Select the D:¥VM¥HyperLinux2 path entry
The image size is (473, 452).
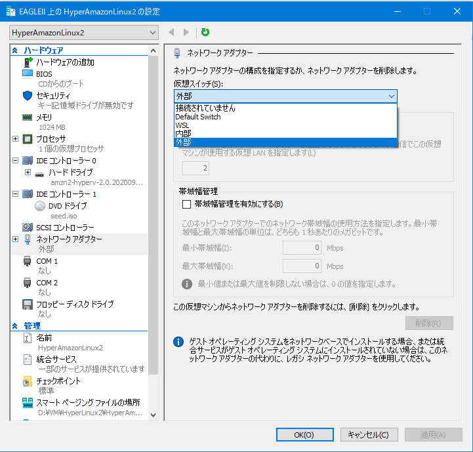tap(90, 413)
